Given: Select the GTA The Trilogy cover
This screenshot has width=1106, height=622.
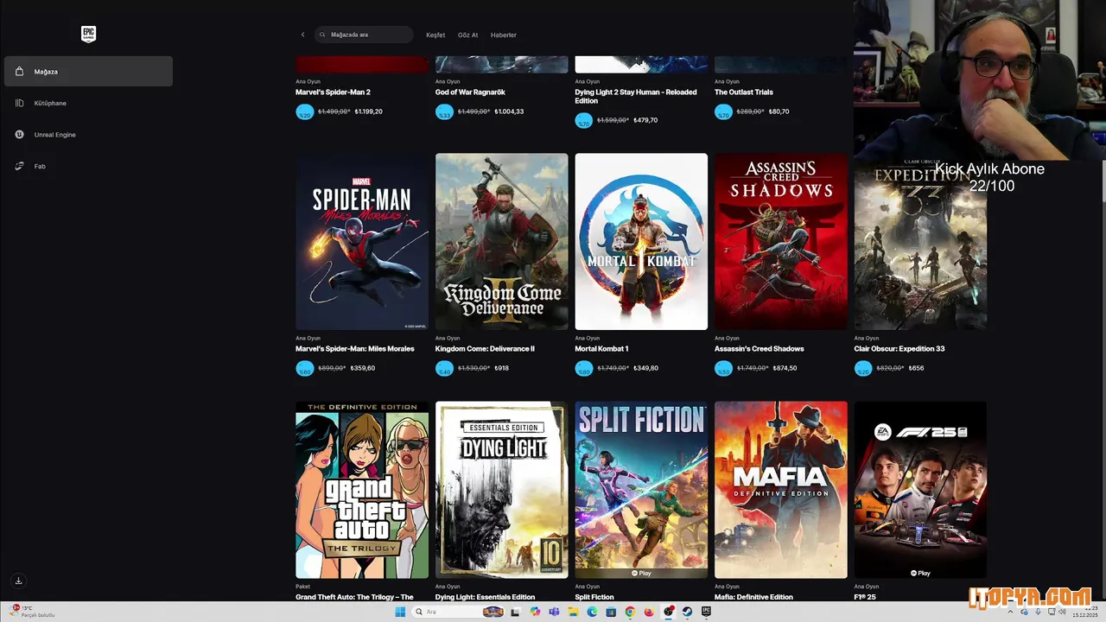Looking at the screenshot, I should tap(362, 490).
